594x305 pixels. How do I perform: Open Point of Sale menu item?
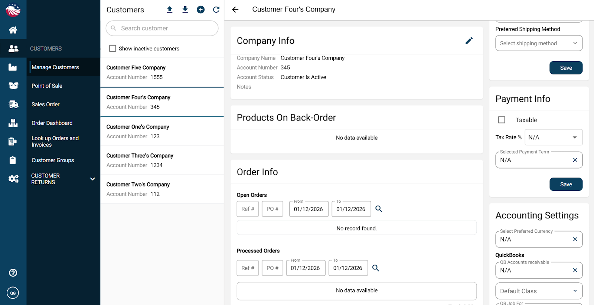click(47, 86)
